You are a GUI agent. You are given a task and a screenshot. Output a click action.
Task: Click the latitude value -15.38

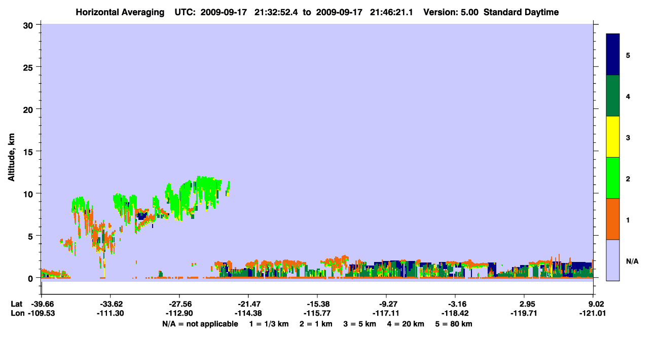317,304
